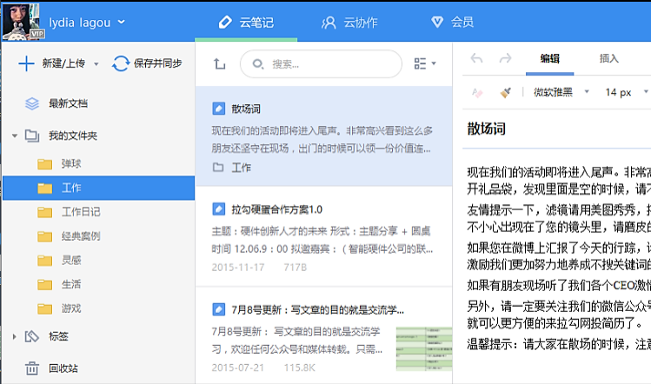Click the 保存并同步 sync icon

(x=121, y=63)
